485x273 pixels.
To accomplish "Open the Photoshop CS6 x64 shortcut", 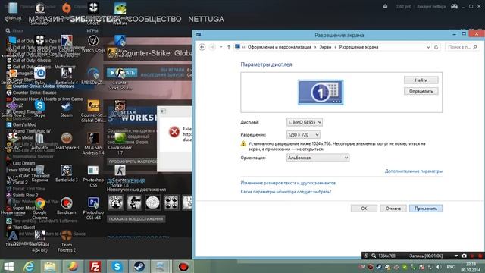I will [93, 209].
